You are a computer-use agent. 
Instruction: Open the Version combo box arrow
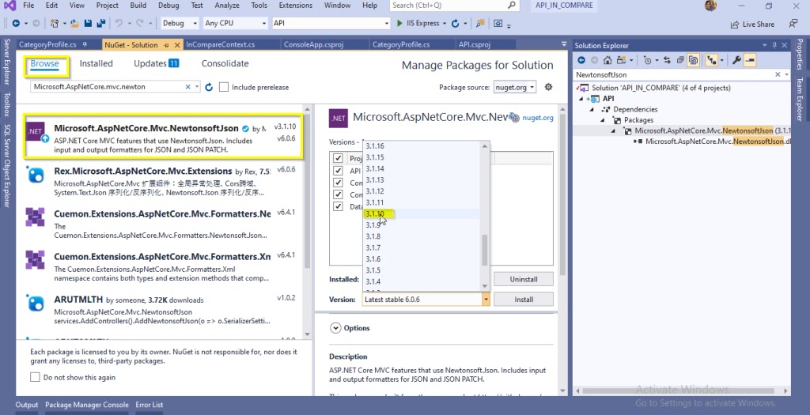coord(486,300)
